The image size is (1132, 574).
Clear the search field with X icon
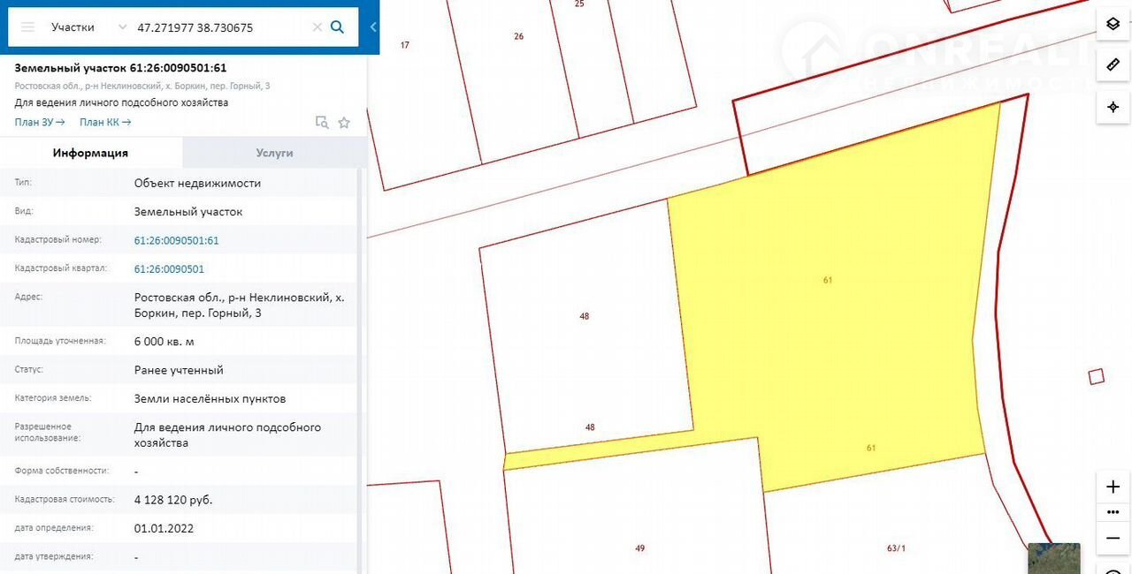click(x=317, y=27)
